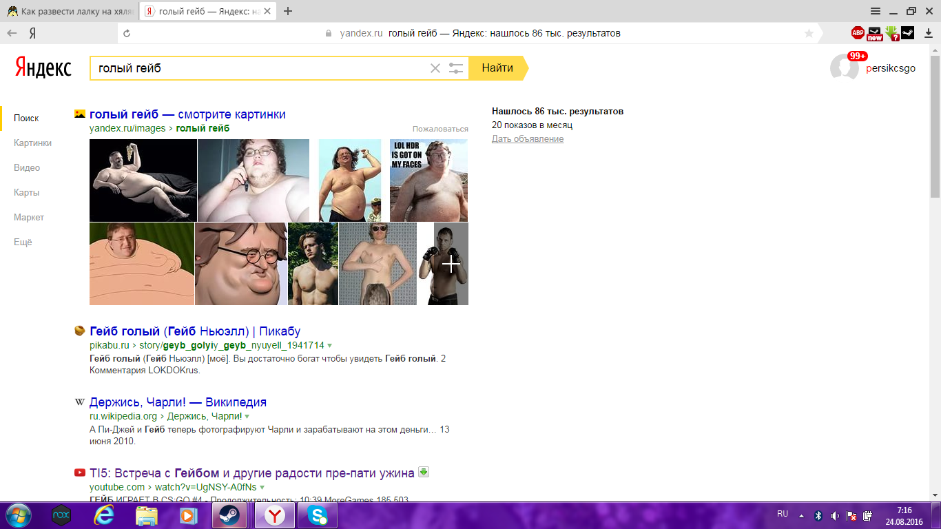Screen dimensions: 941x529
Task: Open the search settings sliders in search box
Action: tap(455, 68)
